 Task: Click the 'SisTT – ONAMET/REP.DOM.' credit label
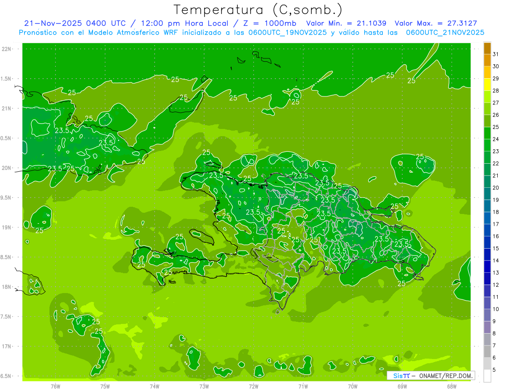tap(431, 375)
